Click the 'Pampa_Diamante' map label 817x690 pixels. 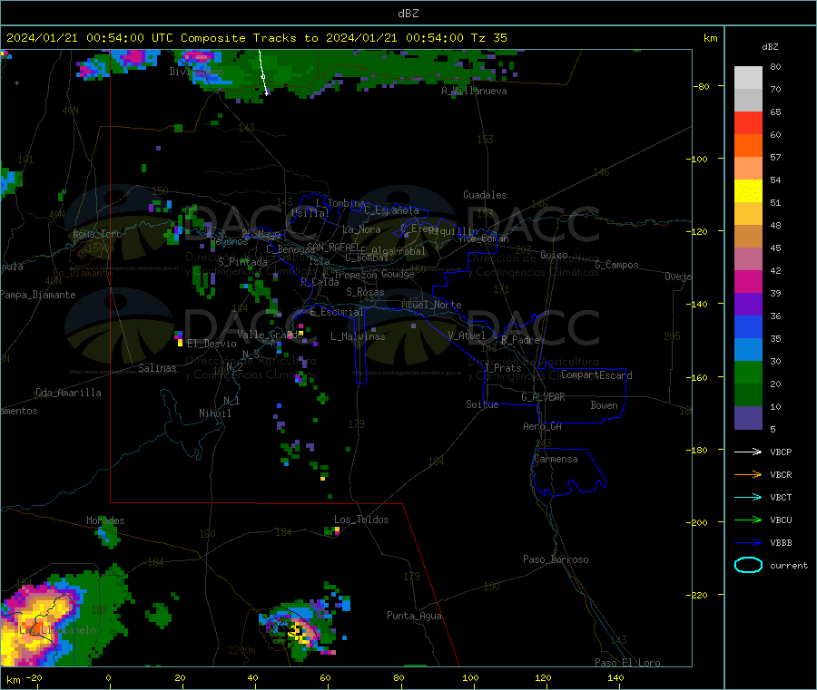[37, 295]
